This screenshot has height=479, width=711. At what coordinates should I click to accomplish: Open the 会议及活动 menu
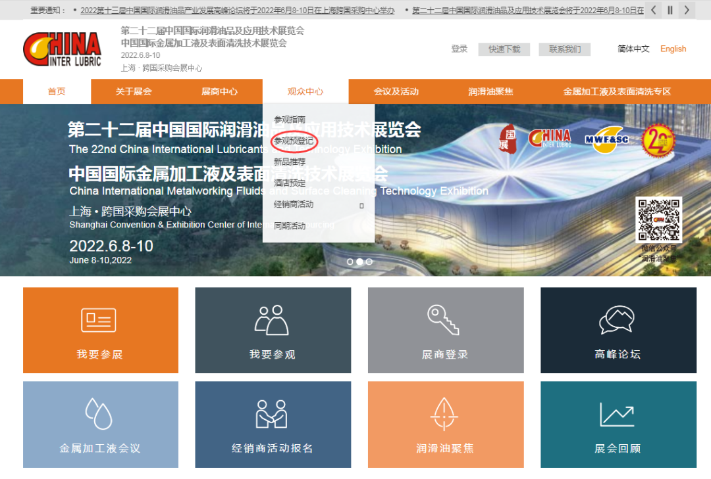pos(396,91)
